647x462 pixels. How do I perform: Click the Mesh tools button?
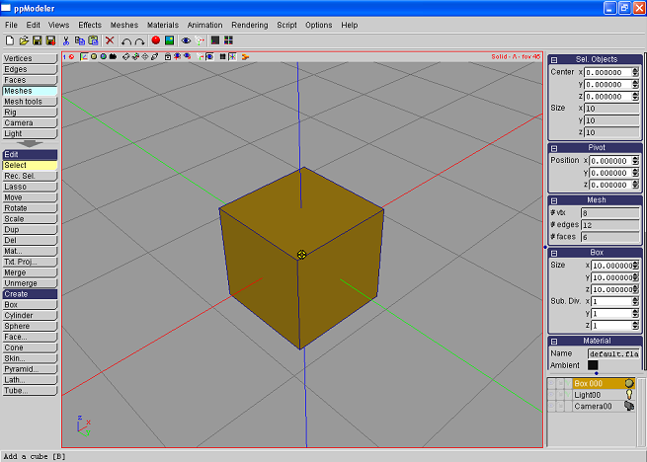(x=30, y=102)
